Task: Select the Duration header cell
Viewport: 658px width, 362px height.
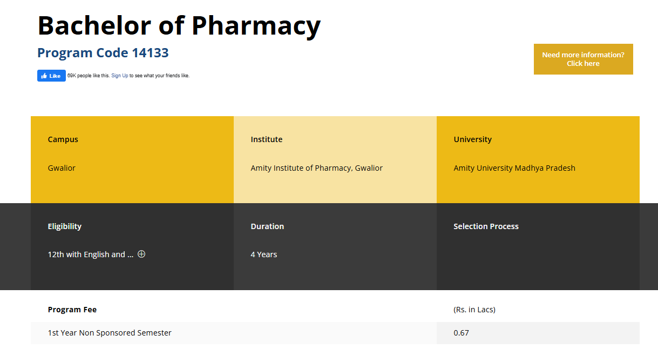Action: click(x=267, y=226)
